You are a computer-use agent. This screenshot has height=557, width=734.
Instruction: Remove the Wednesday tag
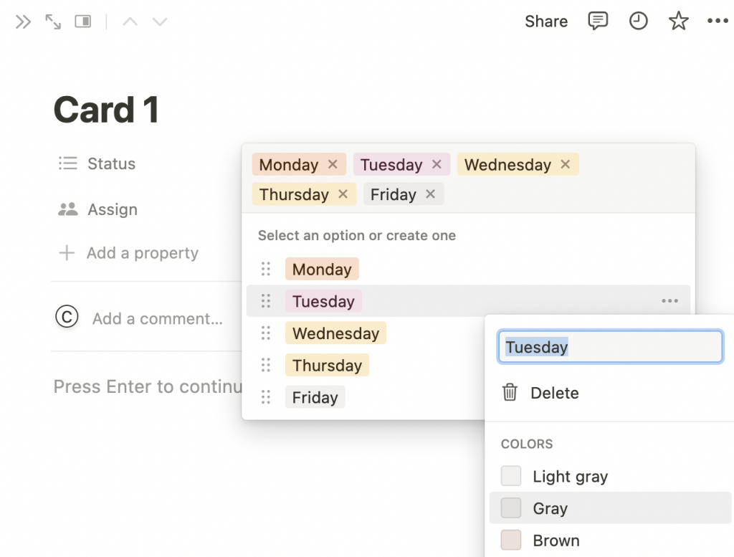(x=565, y=164)
